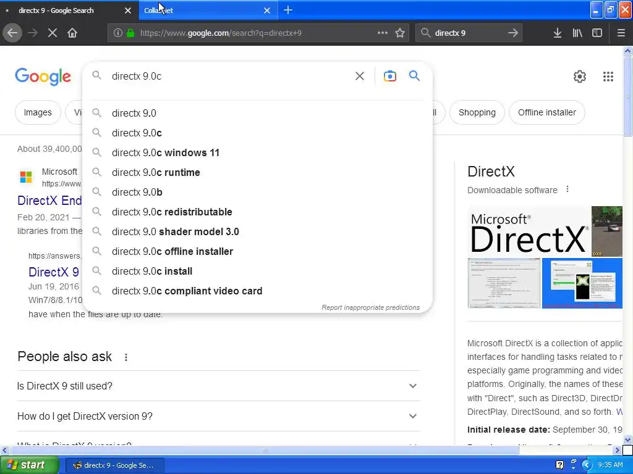Click the Firefox taskbar window button
Screen dimensions: 633x474
point(114,465)
